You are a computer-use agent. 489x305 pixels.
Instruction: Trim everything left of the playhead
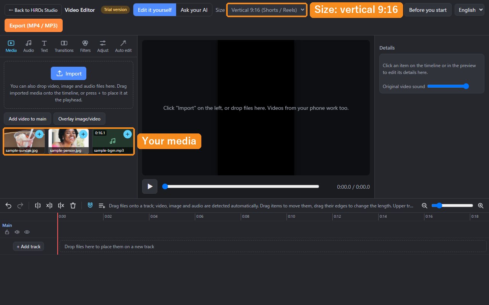tap(49, 205)
